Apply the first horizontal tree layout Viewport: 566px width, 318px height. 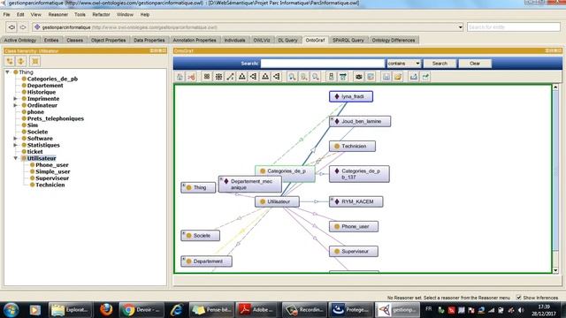click(254, 77)
